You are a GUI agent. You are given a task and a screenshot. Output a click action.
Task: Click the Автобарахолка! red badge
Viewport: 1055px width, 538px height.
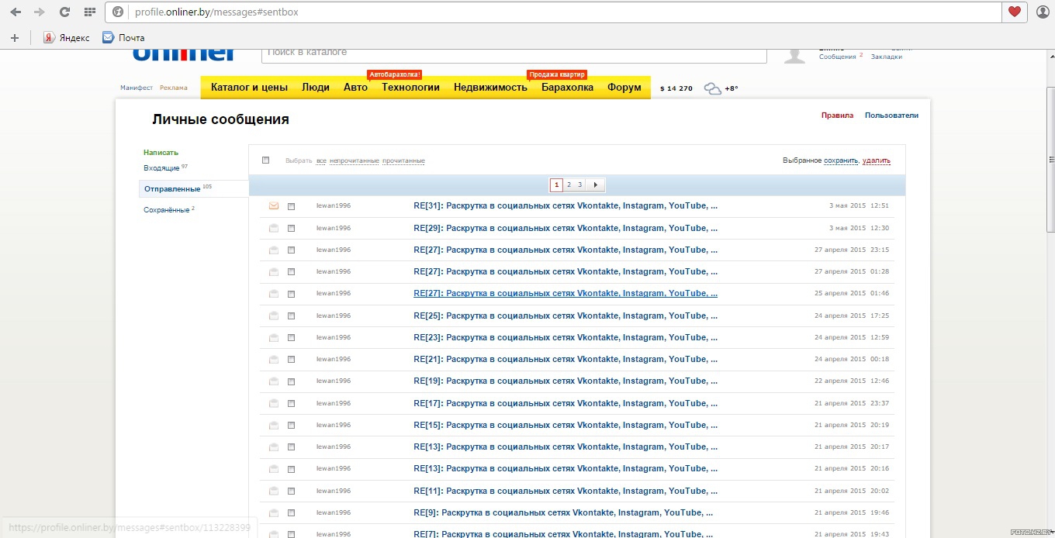395,74
